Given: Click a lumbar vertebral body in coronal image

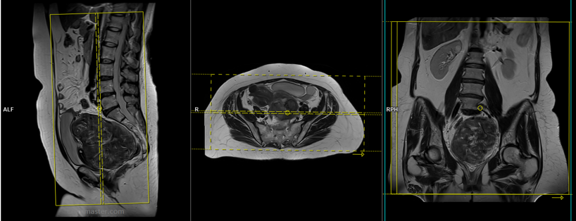Looking at the screenshot, I should [x=474, y=74].
